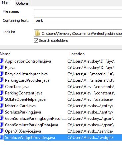122x149 pixels.
Task: Open the Look in path combo box
Action: 78,33
